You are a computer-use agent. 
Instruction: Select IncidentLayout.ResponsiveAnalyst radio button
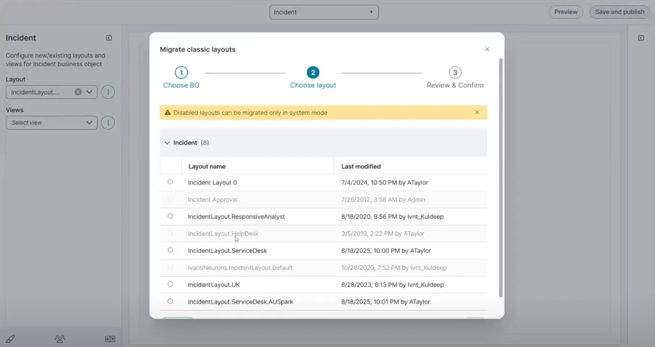[x=170, y=216]
